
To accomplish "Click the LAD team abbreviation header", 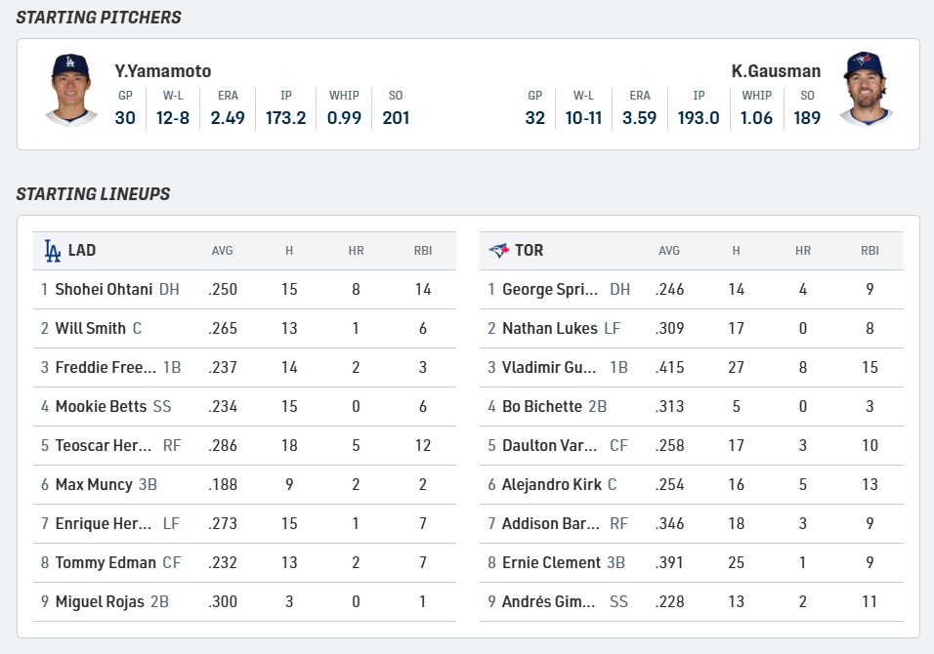I will click(x=82, y=251).
